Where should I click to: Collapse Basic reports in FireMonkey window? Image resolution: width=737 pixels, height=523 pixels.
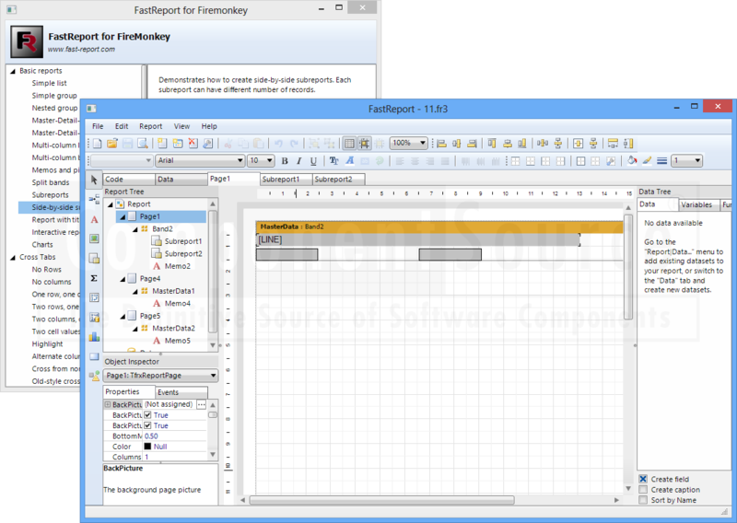pos(13,71)
